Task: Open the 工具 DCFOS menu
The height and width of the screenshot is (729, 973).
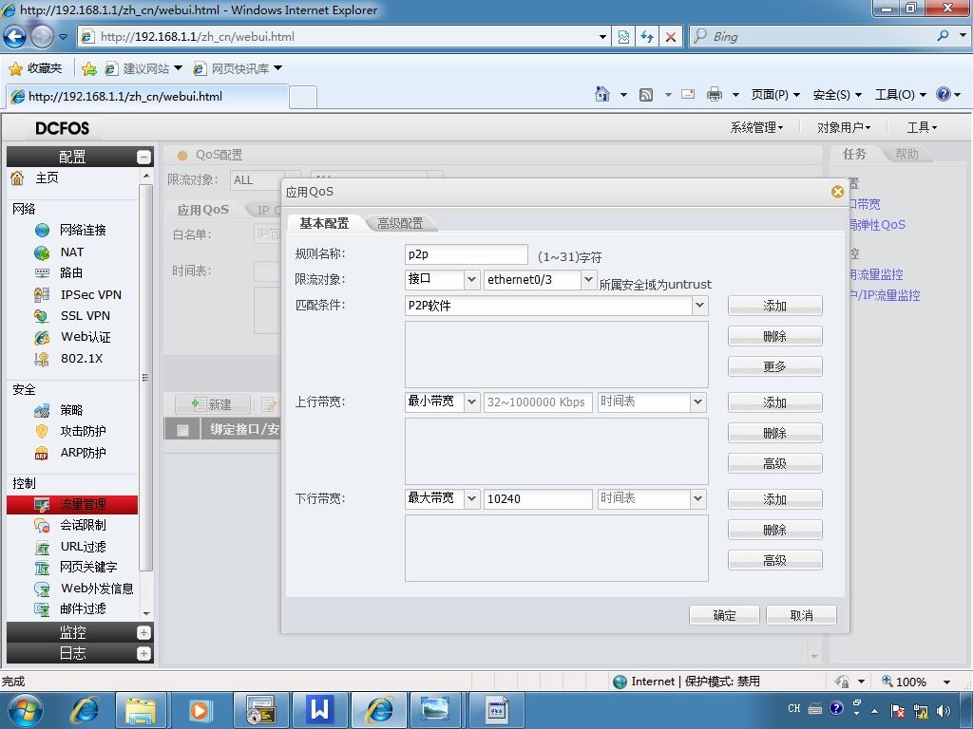Action: [922, 128]
